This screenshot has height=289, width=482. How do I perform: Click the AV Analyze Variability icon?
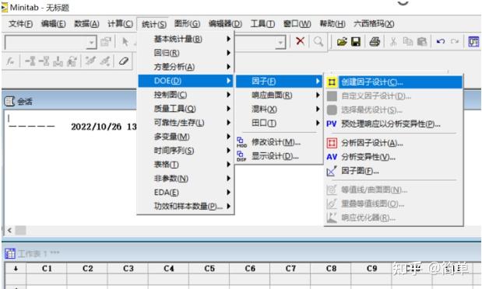click(x=332, y=157)
